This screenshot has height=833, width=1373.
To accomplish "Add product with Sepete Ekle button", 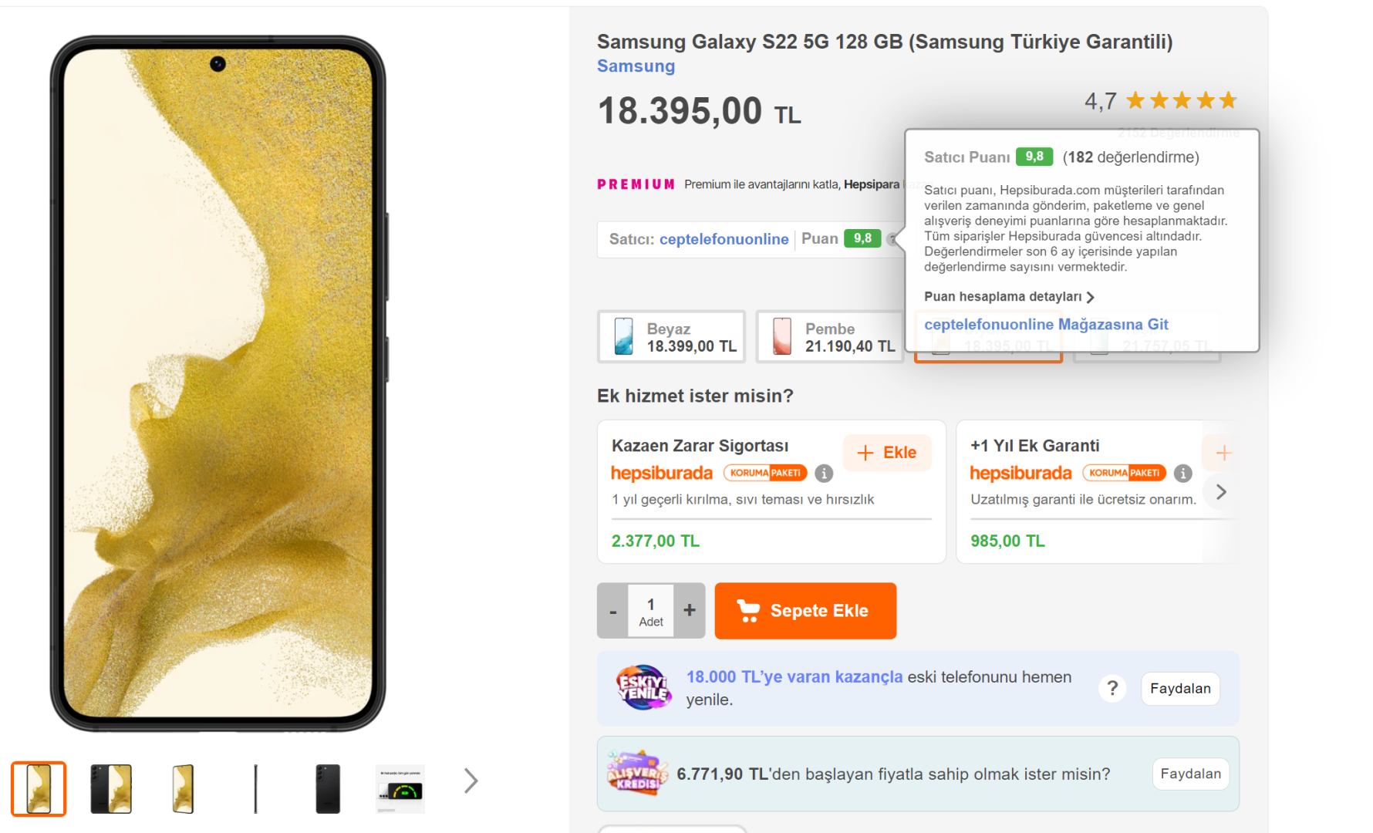I will click(x=805, y=611).
